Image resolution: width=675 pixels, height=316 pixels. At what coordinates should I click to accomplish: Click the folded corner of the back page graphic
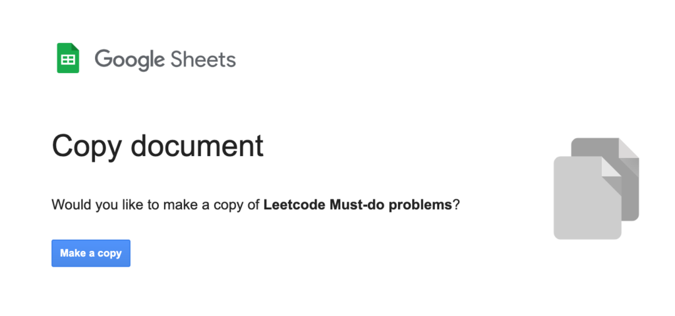click(x=630, y=148)
